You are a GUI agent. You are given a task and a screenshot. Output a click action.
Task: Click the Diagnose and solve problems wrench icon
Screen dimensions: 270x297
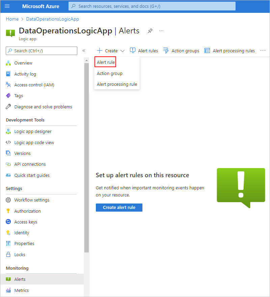click(x=8, y=107)
